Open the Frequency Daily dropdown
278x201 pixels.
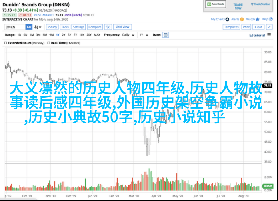pyautogui.click(x=128, y=35)
